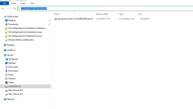Image resolution: width=193 pixels, height=109 pixels.
Task: Click the Dropbox icon
Action: (x=5, y=45)
